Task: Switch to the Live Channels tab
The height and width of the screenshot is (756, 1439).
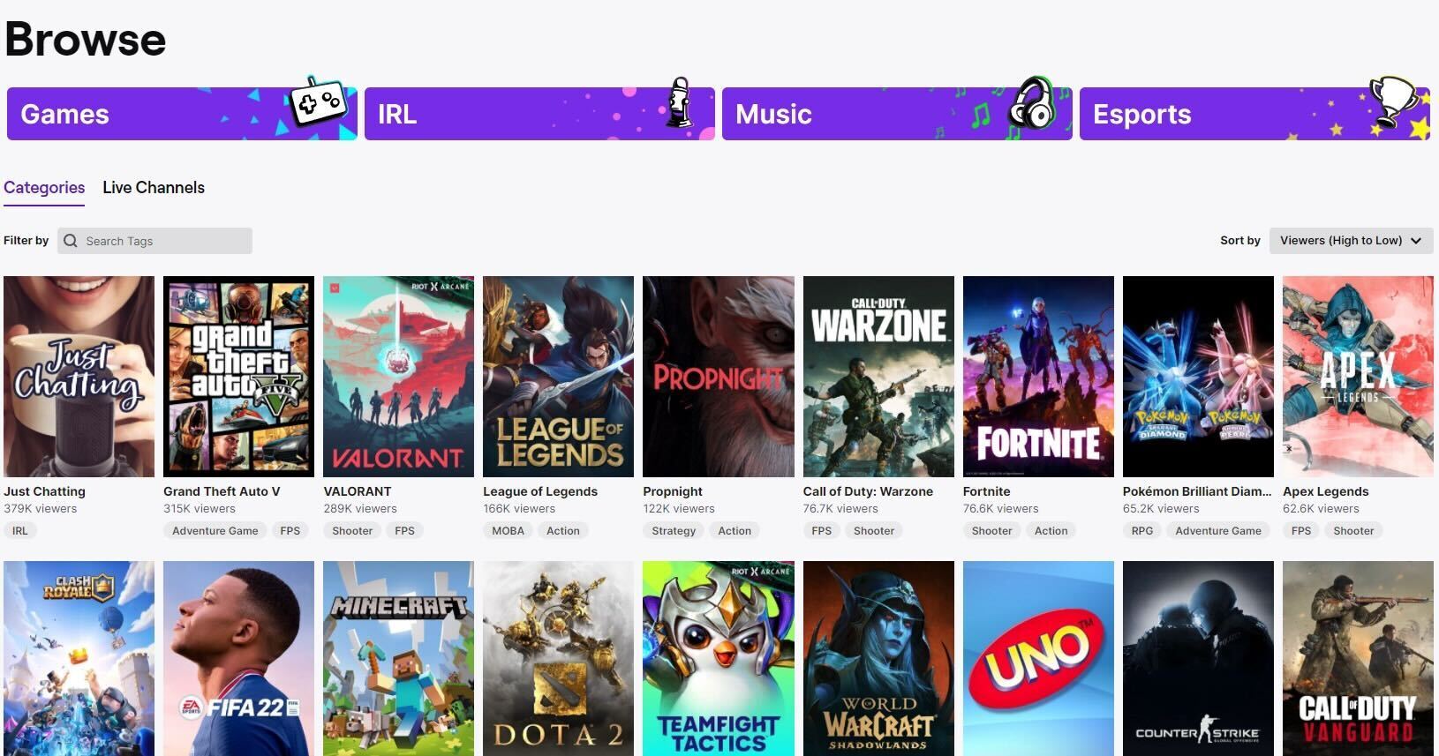Action: 154,188
